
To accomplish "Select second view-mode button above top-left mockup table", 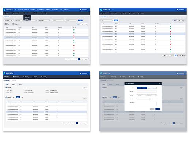I will coord(82,24).
